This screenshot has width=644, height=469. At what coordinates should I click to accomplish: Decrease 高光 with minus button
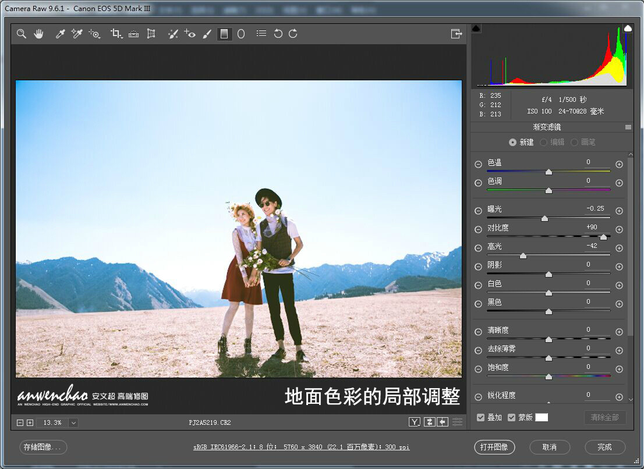[x=478, y=248]
